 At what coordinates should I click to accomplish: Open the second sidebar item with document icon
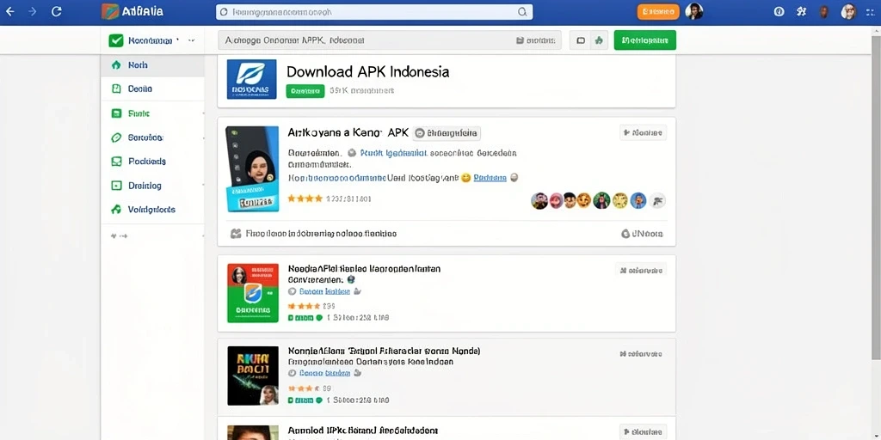(153, 89)
